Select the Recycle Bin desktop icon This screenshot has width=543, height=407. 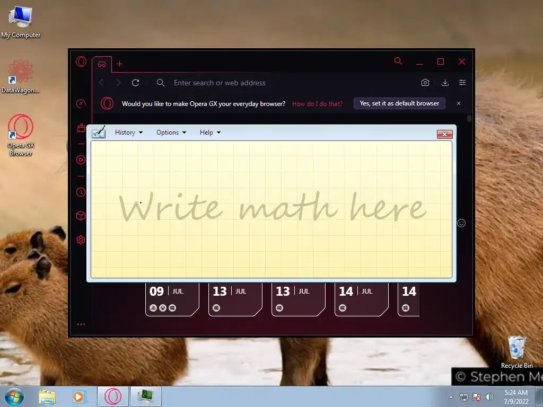516,352
